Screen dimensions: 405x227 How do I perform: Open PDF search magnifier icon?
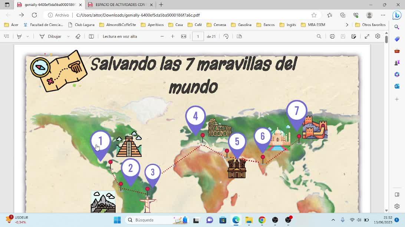tap(319, 36)
